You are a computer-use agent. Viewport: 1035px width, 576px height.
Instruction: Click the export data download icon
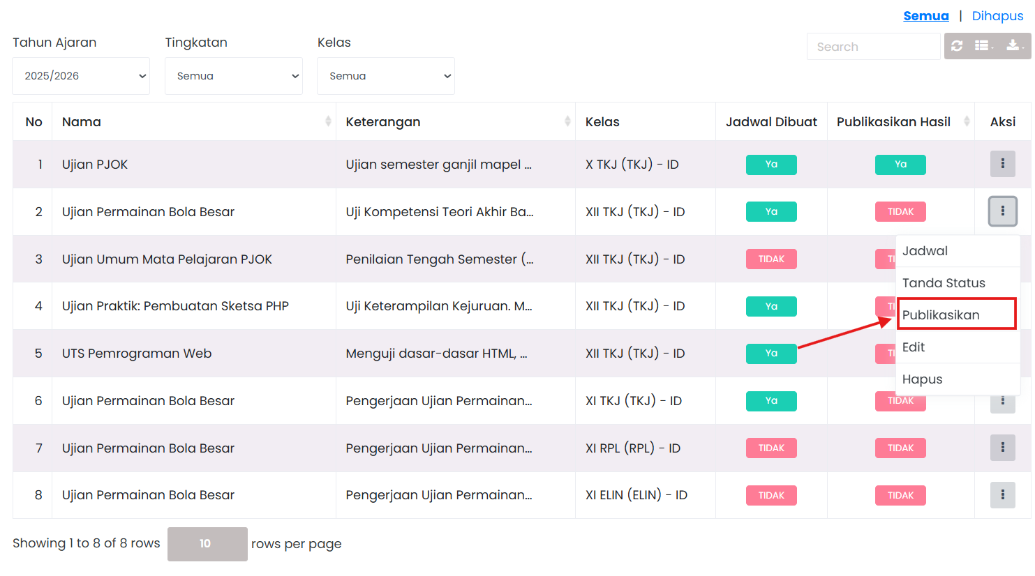(x=1013, y=46)
